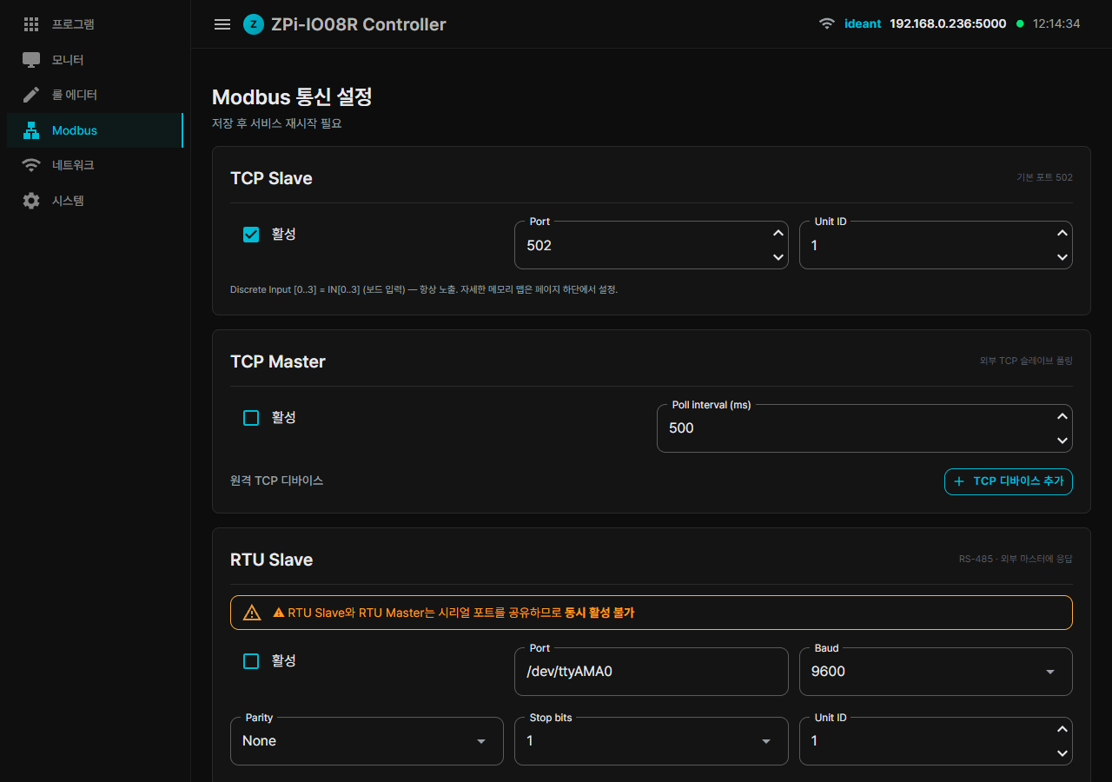Viewport: 1112px width, 782px height.
Task: Increase TCP Slave Port with up arrow
Action: 778,233
